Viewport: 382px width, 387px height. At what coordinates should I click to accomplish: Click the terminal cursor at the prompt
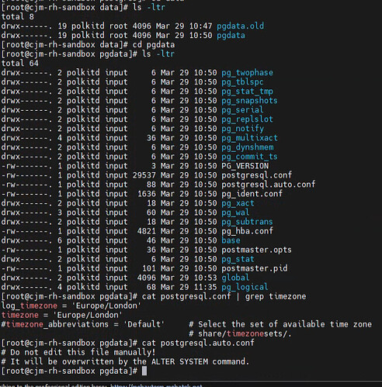coord(144,371)
